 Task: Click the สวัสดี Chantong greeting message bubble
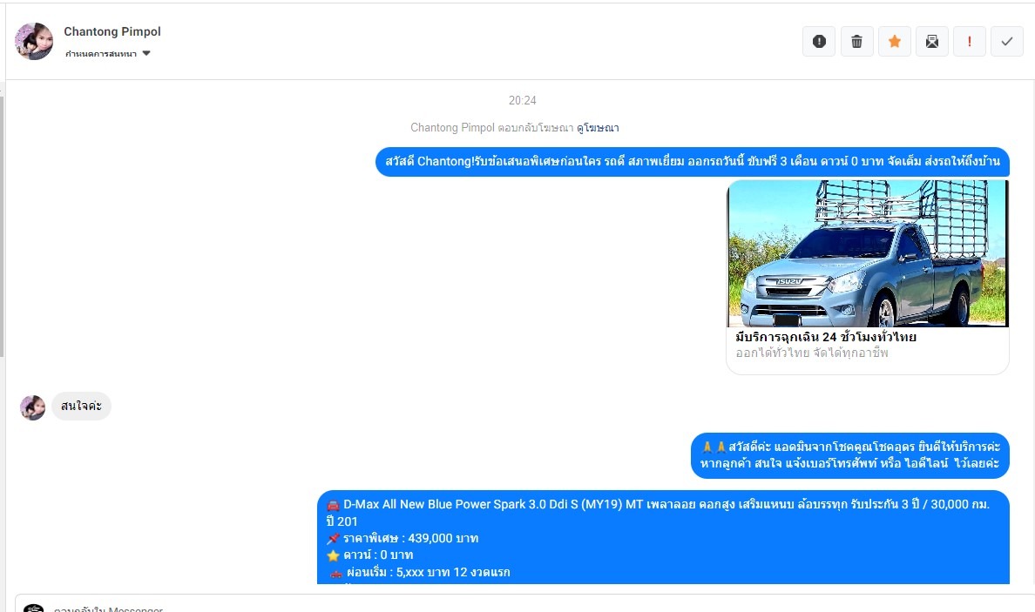692,162
